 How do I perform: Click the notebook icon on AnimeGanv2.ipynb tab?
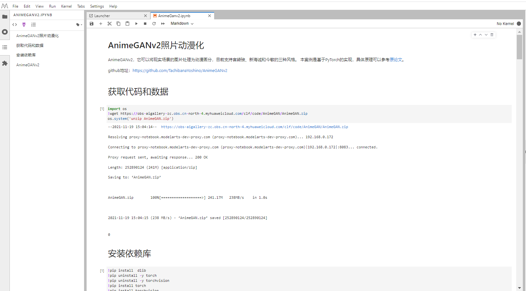click(x=155, y=16)
